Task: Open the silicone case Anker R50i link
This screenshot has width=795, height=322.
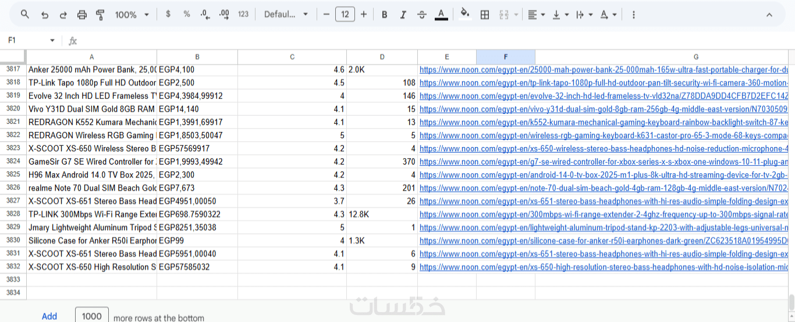Action: point(603,241)
